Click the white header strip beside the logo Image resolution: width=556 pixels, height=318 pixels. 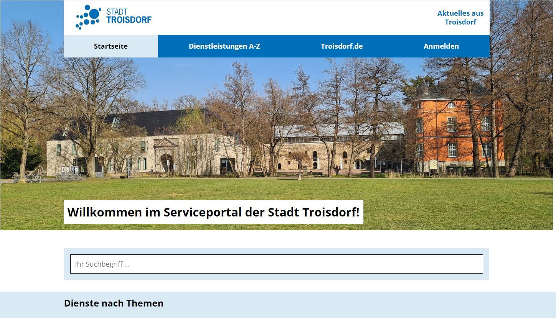[269, 17]
